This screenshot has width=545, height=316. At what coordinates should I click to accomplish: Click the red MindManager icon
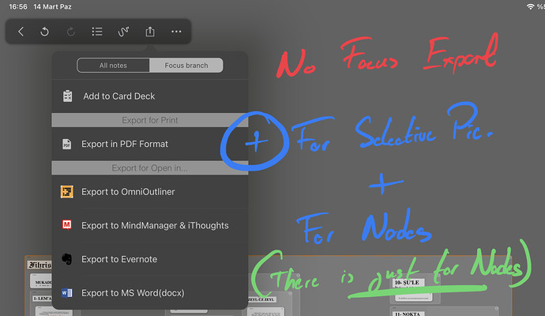66,225
